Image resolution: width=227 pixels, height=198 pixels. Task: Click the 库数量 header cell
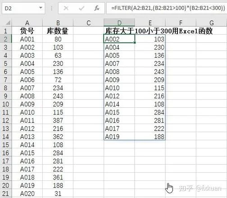click(x=58, y=31)
